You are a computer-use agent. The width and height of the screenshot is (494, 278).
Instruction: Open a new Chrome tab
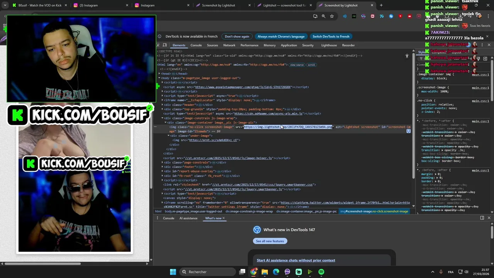tap(381, 5)
